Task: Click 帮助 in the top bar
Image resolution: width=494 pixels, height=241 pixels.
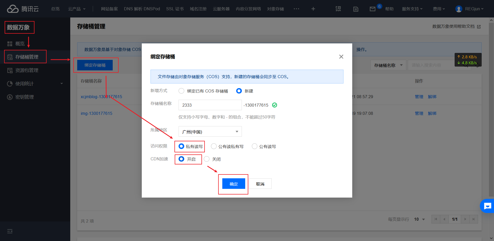Action: (x=389, y=9)
